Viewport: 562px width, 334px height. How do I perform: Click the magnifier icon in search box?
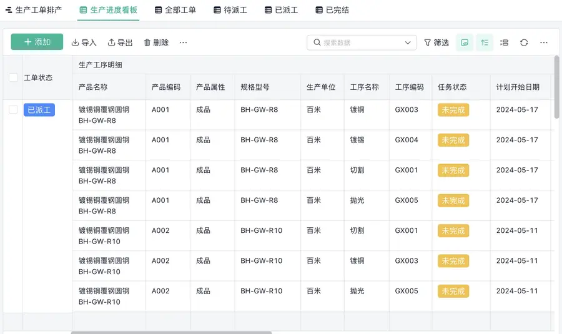(317, 42)
